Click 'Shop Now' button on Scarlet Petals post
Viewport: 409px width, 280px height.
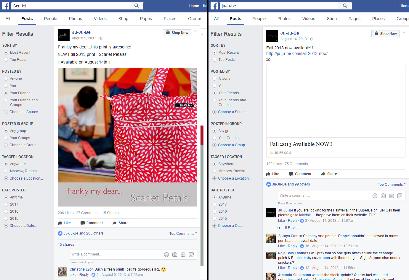(x=177, y=33)
